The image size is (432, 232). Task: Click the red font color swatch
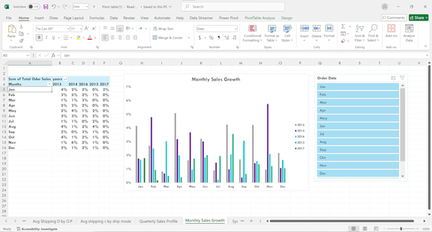[90, 38]
